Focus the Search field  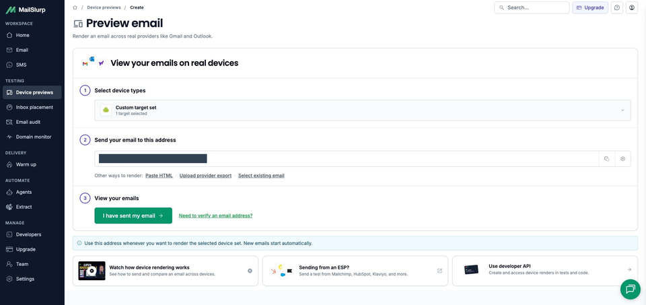pyautogui.click(x=532, y=7)
